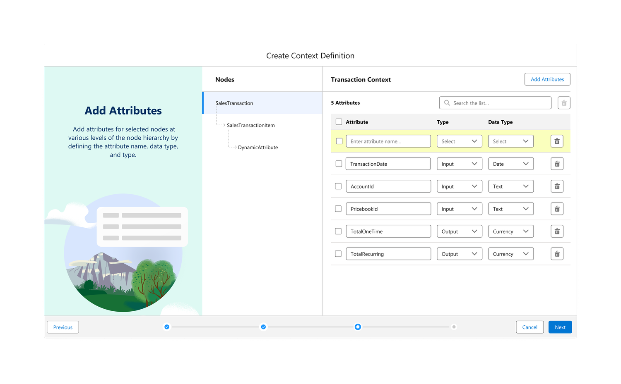Open Data Type Select dropdown in new row
This screenshot has width=621, height=384.
[x=511, y=141]
